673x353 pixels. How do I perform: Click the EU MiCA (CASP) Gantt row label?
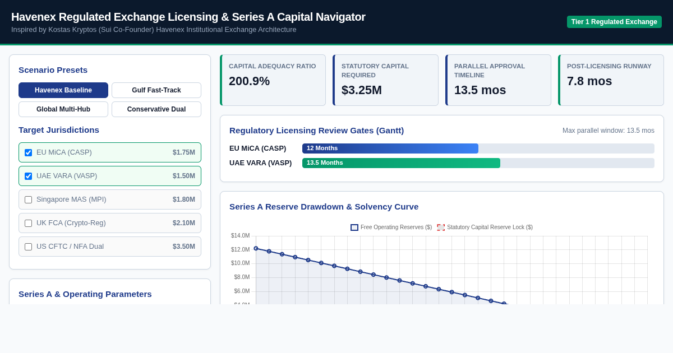(x=258, y=148)
